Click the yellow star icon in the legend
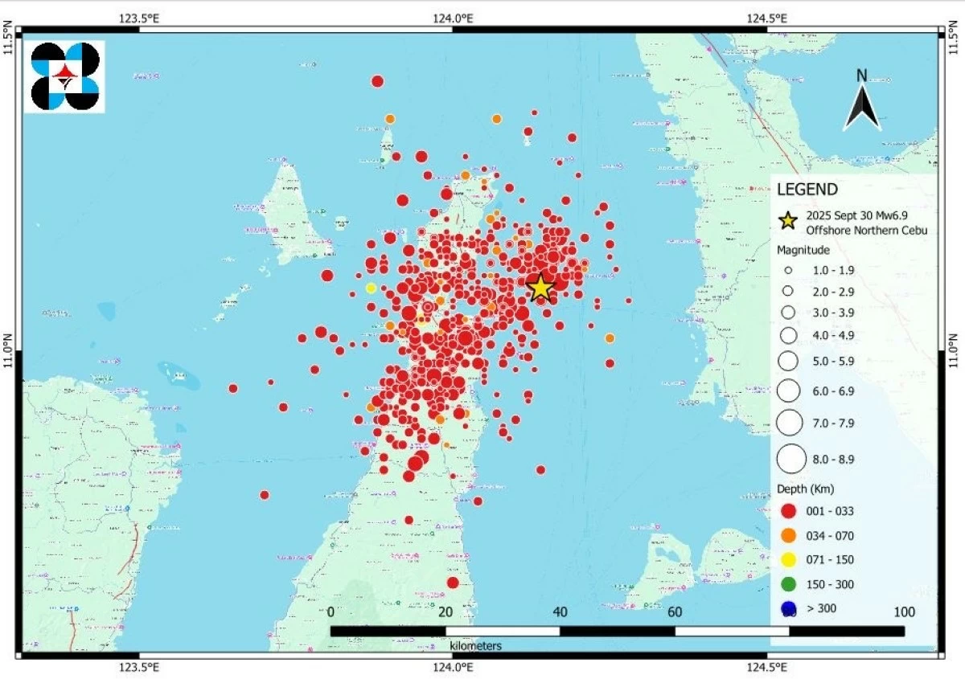Screen dimensions: 965x679 pos(788,219)
